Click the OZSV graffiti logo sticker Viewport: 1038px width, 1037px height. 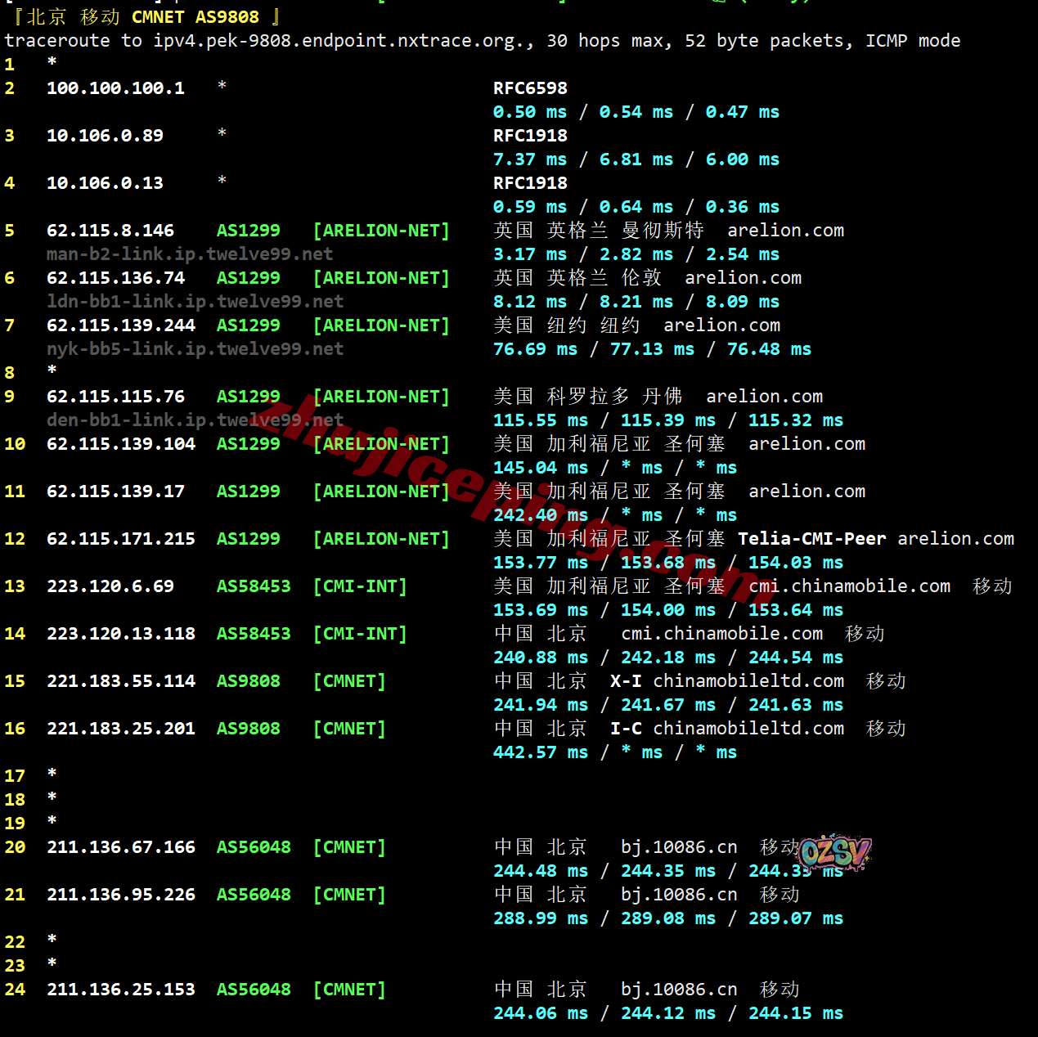[834, 853]
